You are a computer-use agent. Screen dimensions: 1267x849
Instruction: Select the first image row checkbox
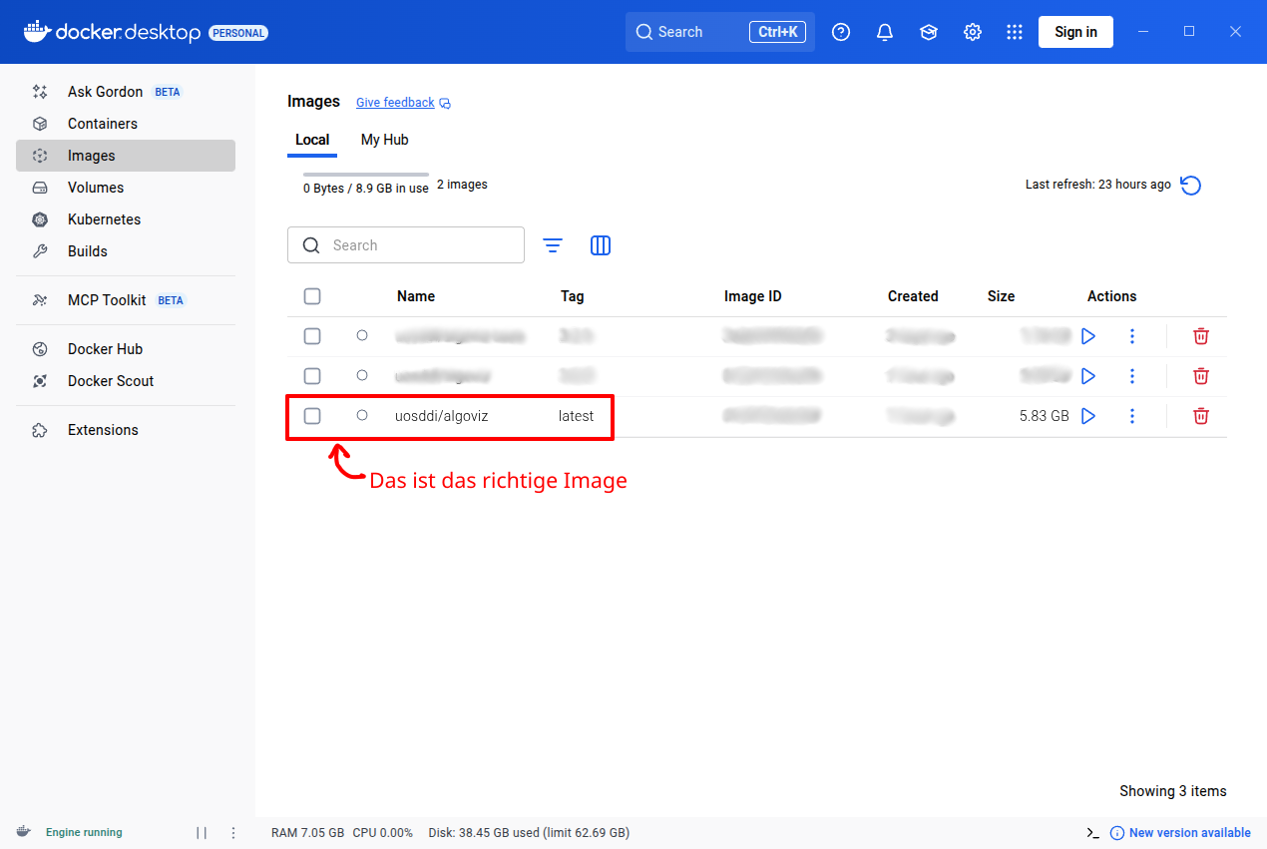pyautogui.click(x=312, y=336)
